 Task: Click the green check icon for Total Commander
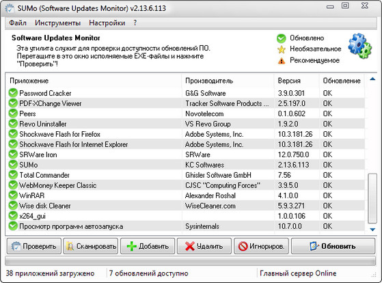pyautogui.click(x=13, y=175)
